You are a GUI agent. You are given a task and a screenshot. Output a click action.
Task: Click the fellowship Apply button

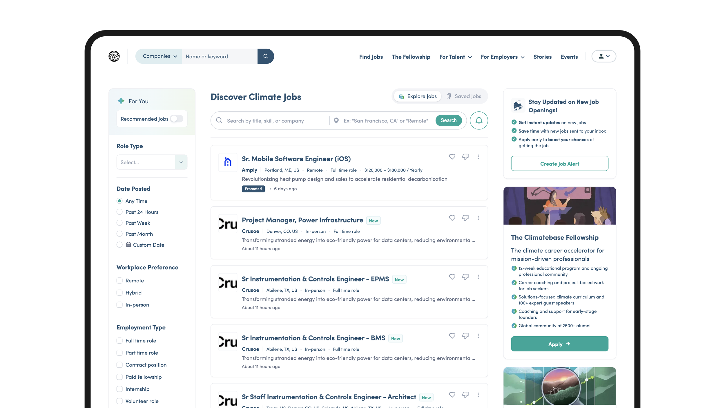coord(559,344)
